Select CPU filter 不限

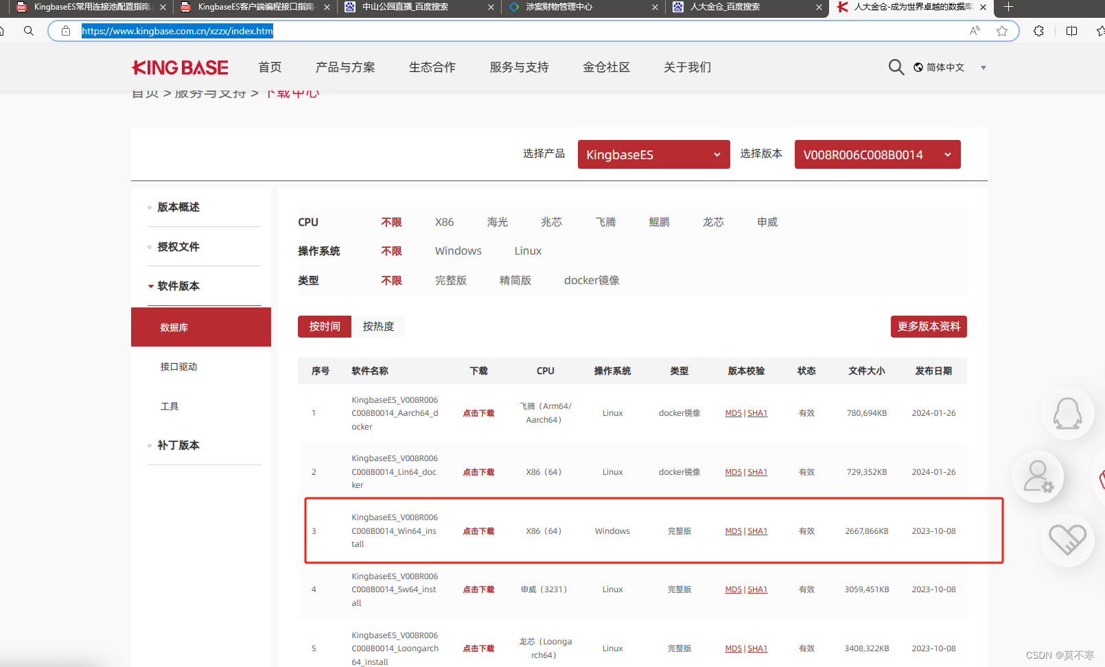(392, 222)
